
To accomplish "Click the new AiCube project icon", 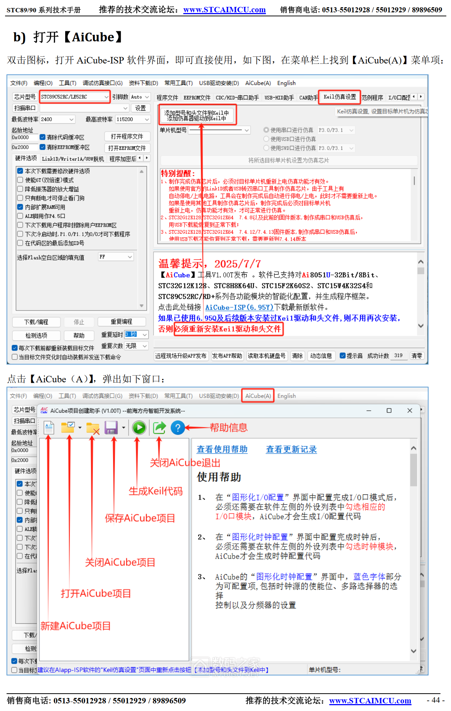I will [49, 428].
